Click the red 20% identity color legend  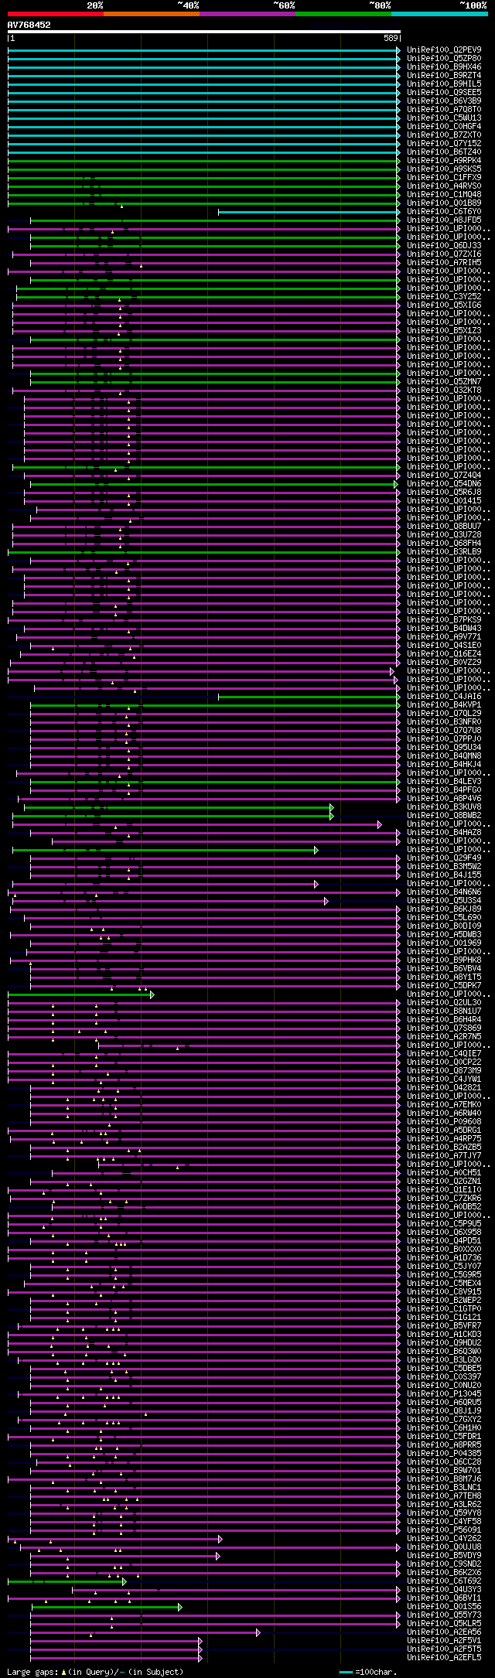pyautogui.click(x=56, y=14)
